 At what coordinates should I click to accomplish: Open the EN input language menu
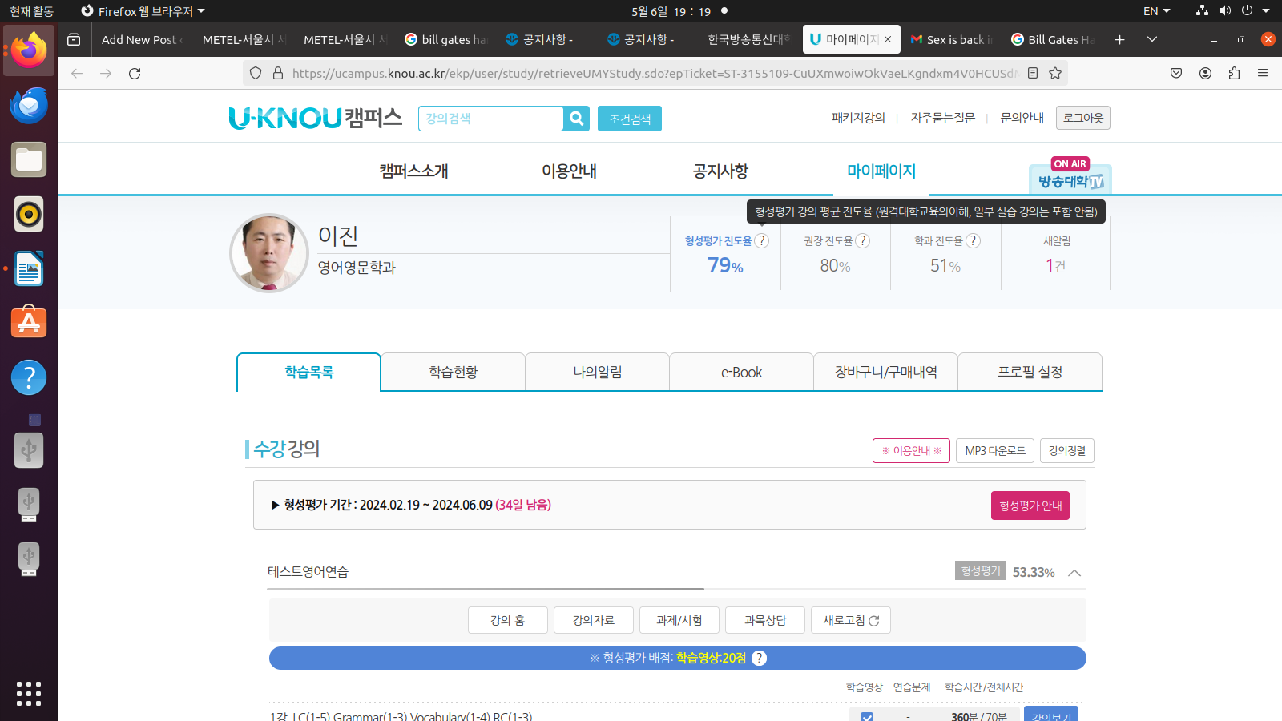1156,11
